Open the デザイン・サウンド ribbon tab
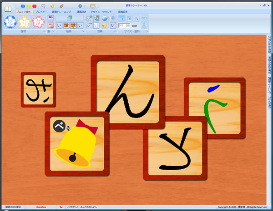Image resolution: width=273 pixels, height=211 pixels. pyautogui.click(x=101, y=11)
